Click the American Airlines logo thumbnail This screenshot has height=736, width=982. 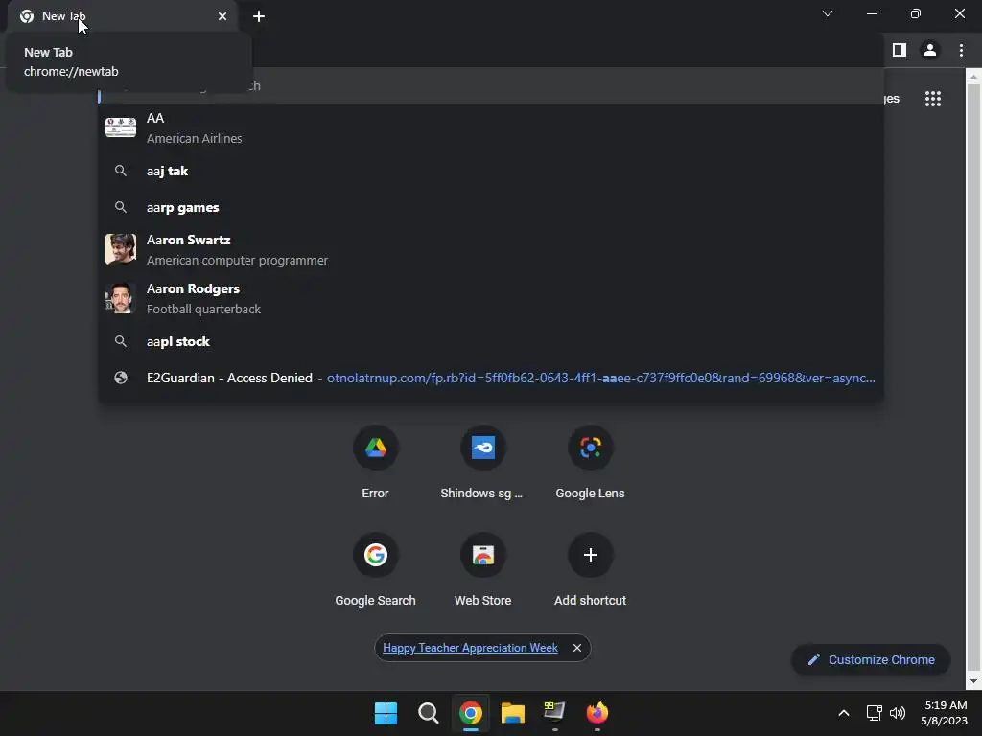[x=121, y=127]
